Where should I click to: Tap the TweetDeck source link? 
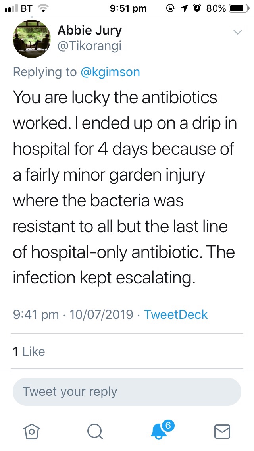(x=176, y=314)
